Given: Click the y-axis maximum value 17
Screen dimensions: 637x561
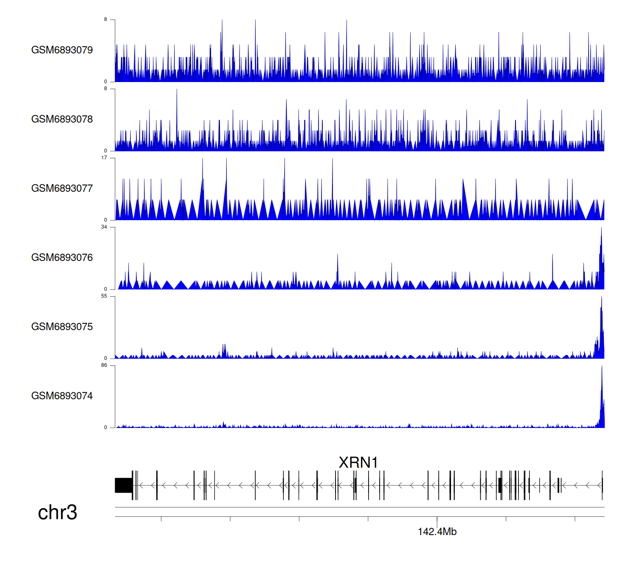Looking at the screenshot, I should [x=104, y=158].
